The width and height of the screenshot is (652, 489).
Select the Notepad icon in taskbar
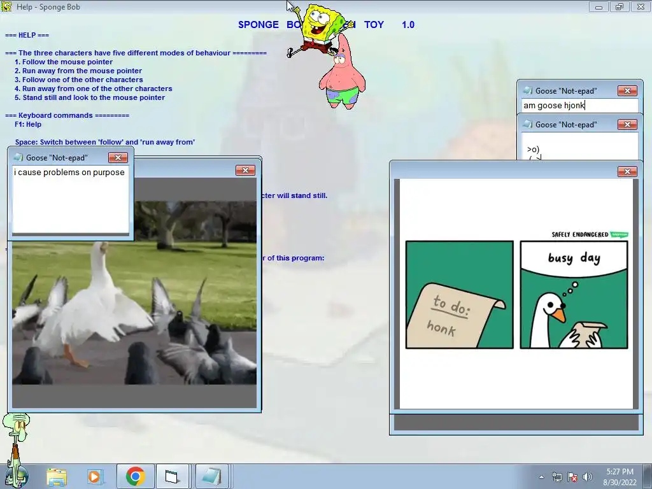coord(212,476)
